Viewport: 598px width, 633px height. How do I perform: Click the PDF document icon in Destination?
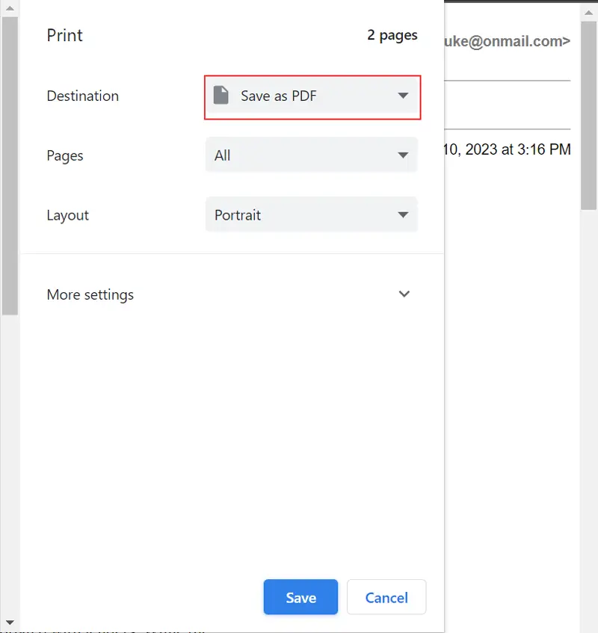tap(221, 96)
